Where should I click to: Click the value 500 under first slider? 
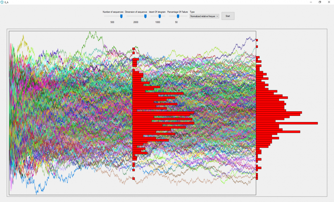(112, 22)
